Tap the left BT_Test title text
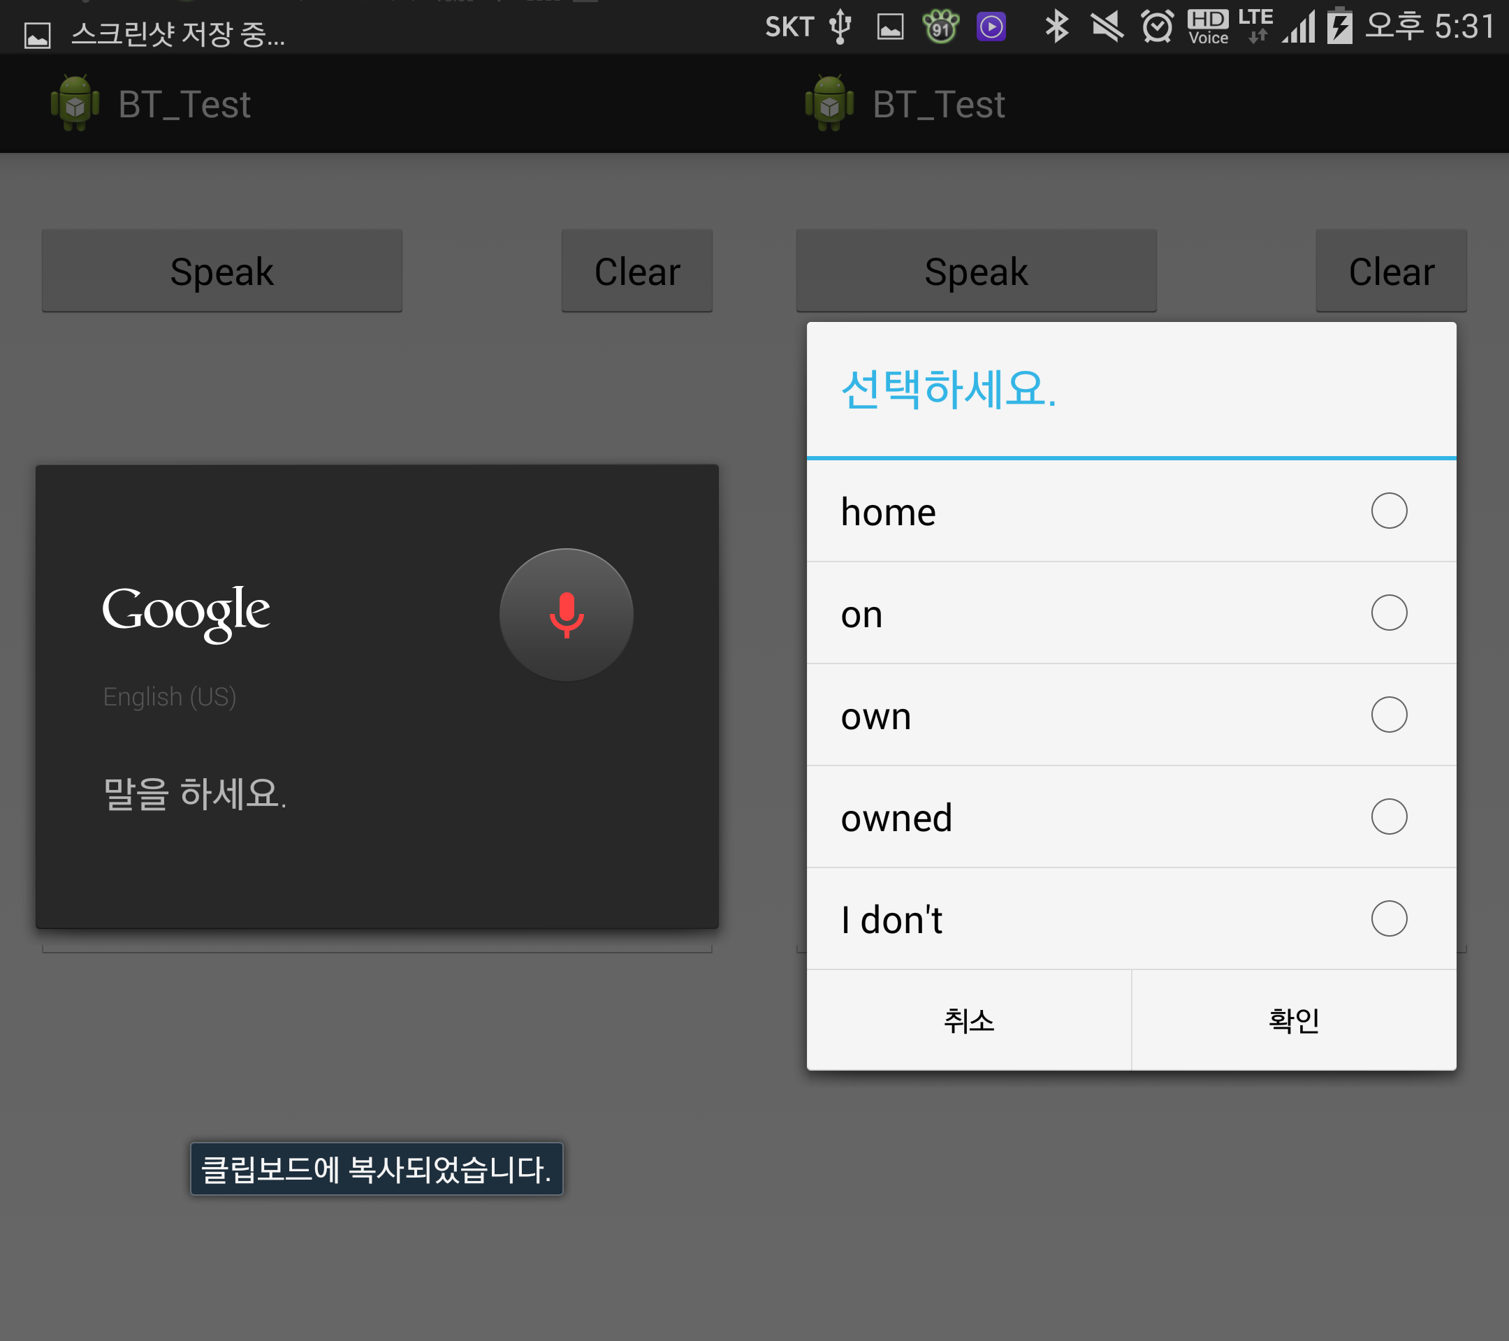Screen dimensions: 1509x1341 pos(184,104)
